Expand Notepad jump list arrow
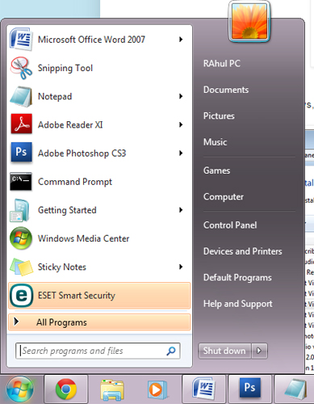 pyautogui.click(x=181, y=96)
